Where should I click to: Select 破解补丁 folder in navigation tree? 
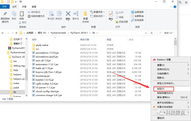click(18, 43)
